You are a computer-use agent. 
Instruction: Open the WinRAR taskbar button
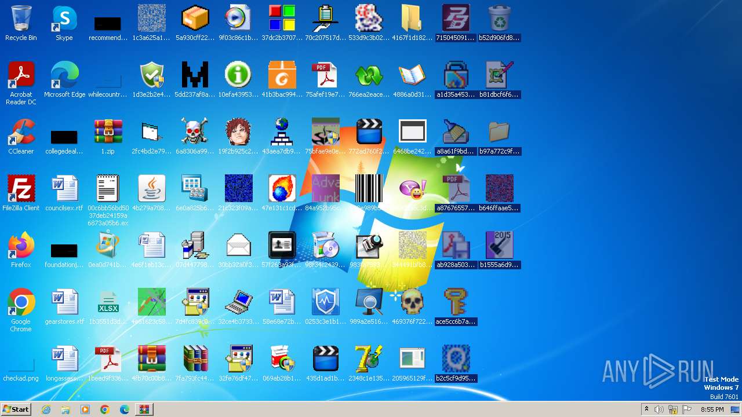pos(144,409)
